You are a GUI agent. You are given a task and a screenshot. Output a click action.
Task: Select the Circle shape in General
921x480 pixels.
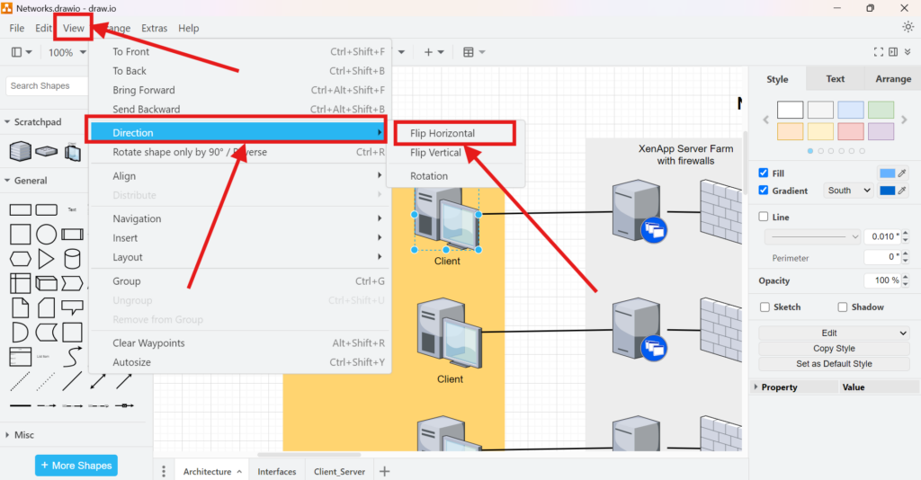coord(47,234)
